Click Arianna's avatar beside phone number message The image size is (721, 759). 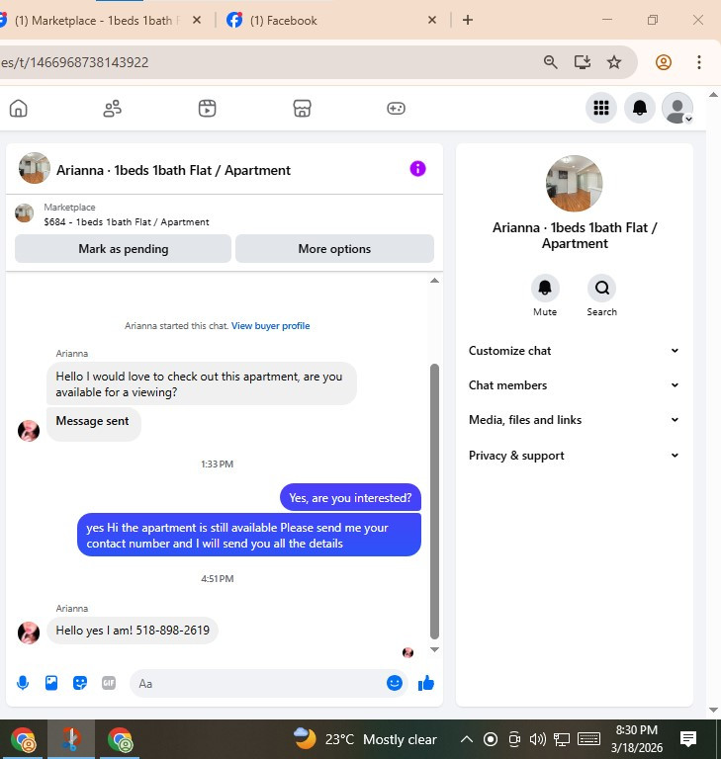tap(28, 632)
